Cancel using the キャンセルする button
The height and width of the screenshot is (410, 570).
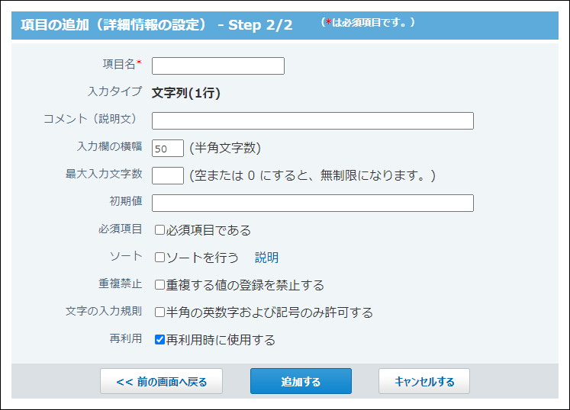click(x=423, y=381)
